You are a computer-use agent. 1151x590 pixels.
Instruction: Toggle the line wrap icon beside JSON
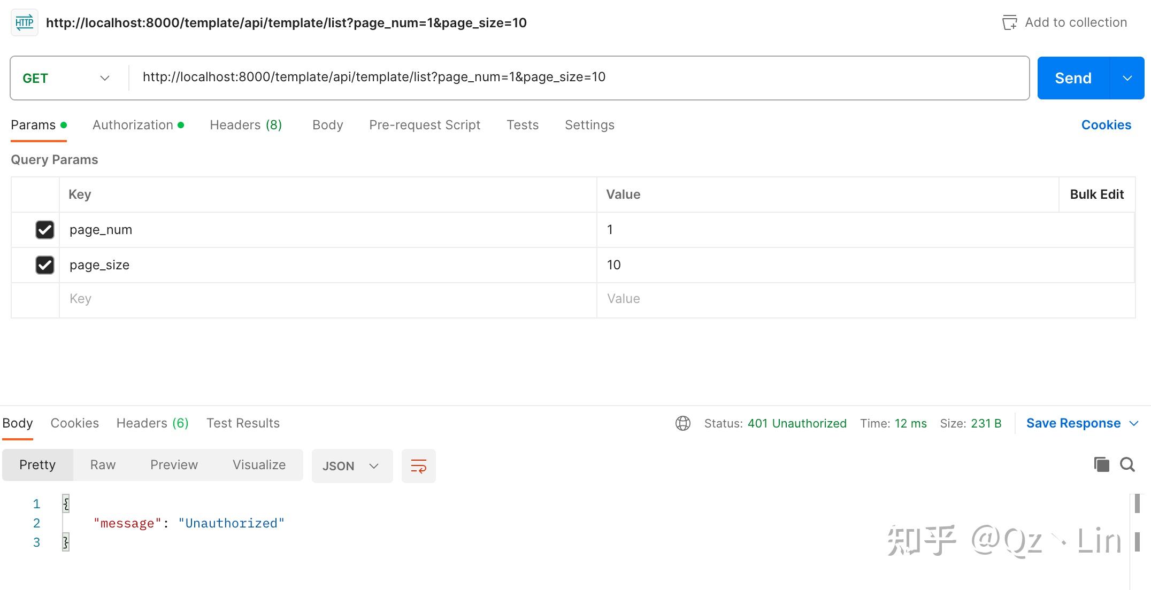click(x=418, y=465)
